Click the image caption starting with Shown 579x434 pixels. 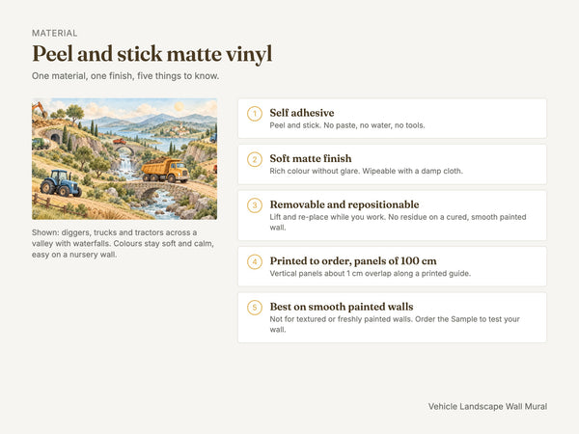click(123, 244)
